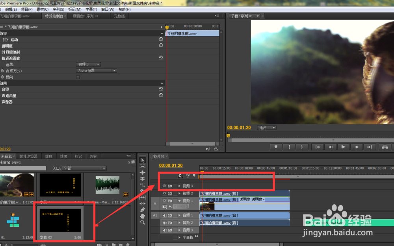Set Out point in program monitor

point(302,147)
